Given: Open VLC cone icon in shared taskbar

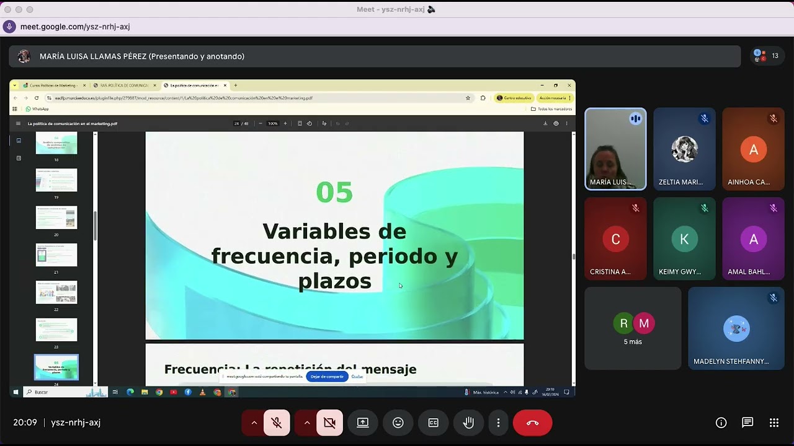Looking at the screenshot, I should (202, 392).
